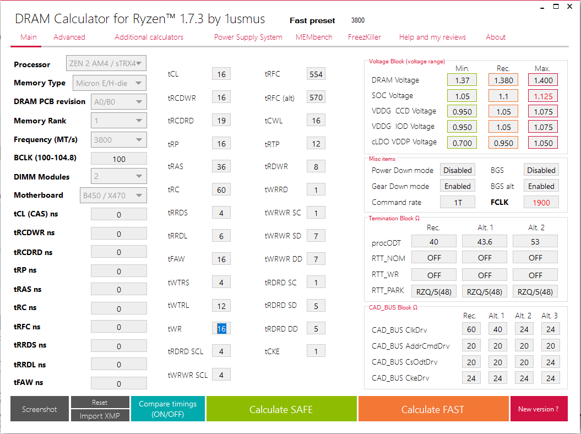Close the DRAM Calculator window
Viewport: 581px width, 434px height.
pos(570,7)
